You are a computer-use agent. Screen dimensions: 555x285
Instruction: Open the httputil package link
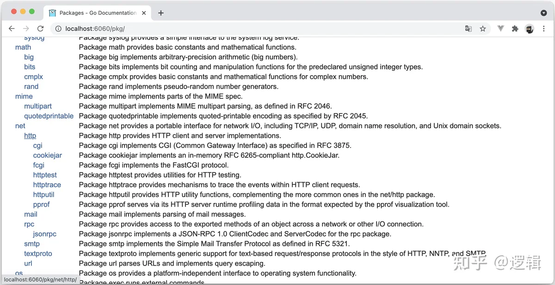pos(44,195)
